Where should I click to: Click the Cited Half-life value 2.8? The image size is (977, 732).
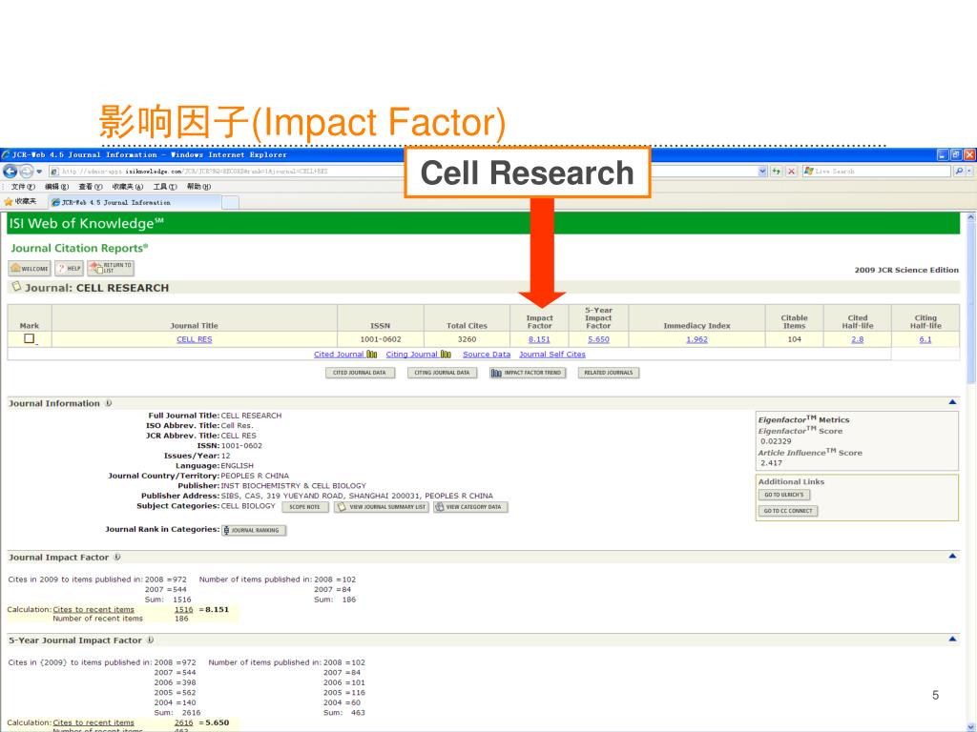(858, 339)
